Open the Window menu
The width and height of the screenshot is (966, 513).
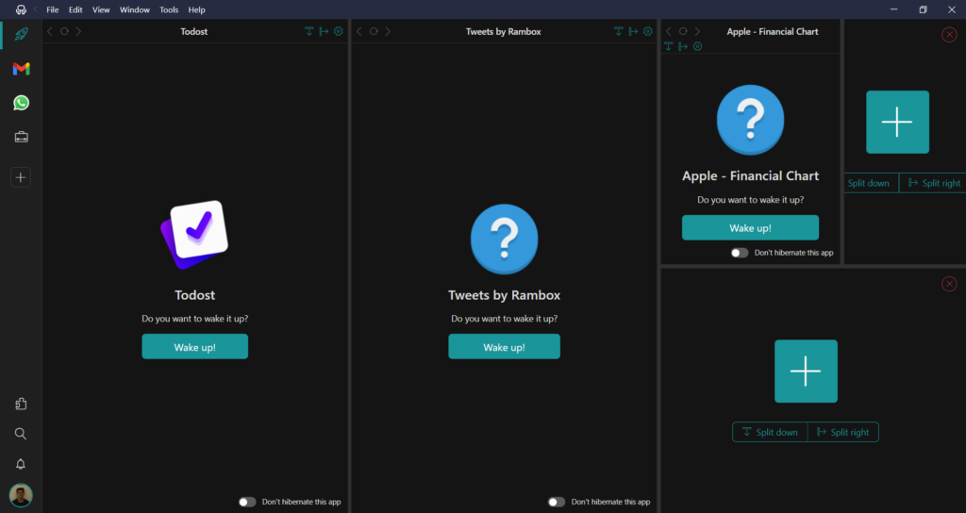[x=134, y=9]
